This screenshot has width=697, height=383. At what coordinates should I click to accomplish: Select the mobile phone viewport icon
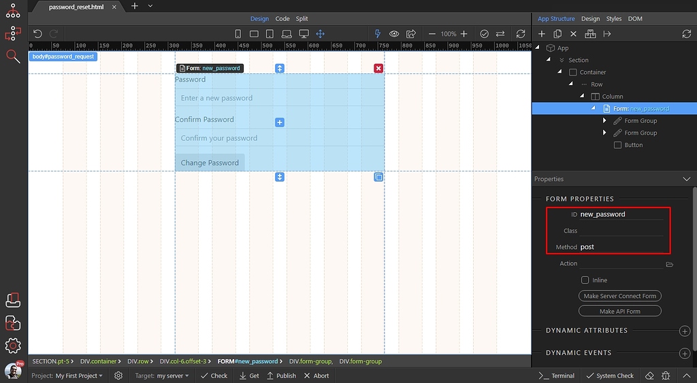click(238, 33)
